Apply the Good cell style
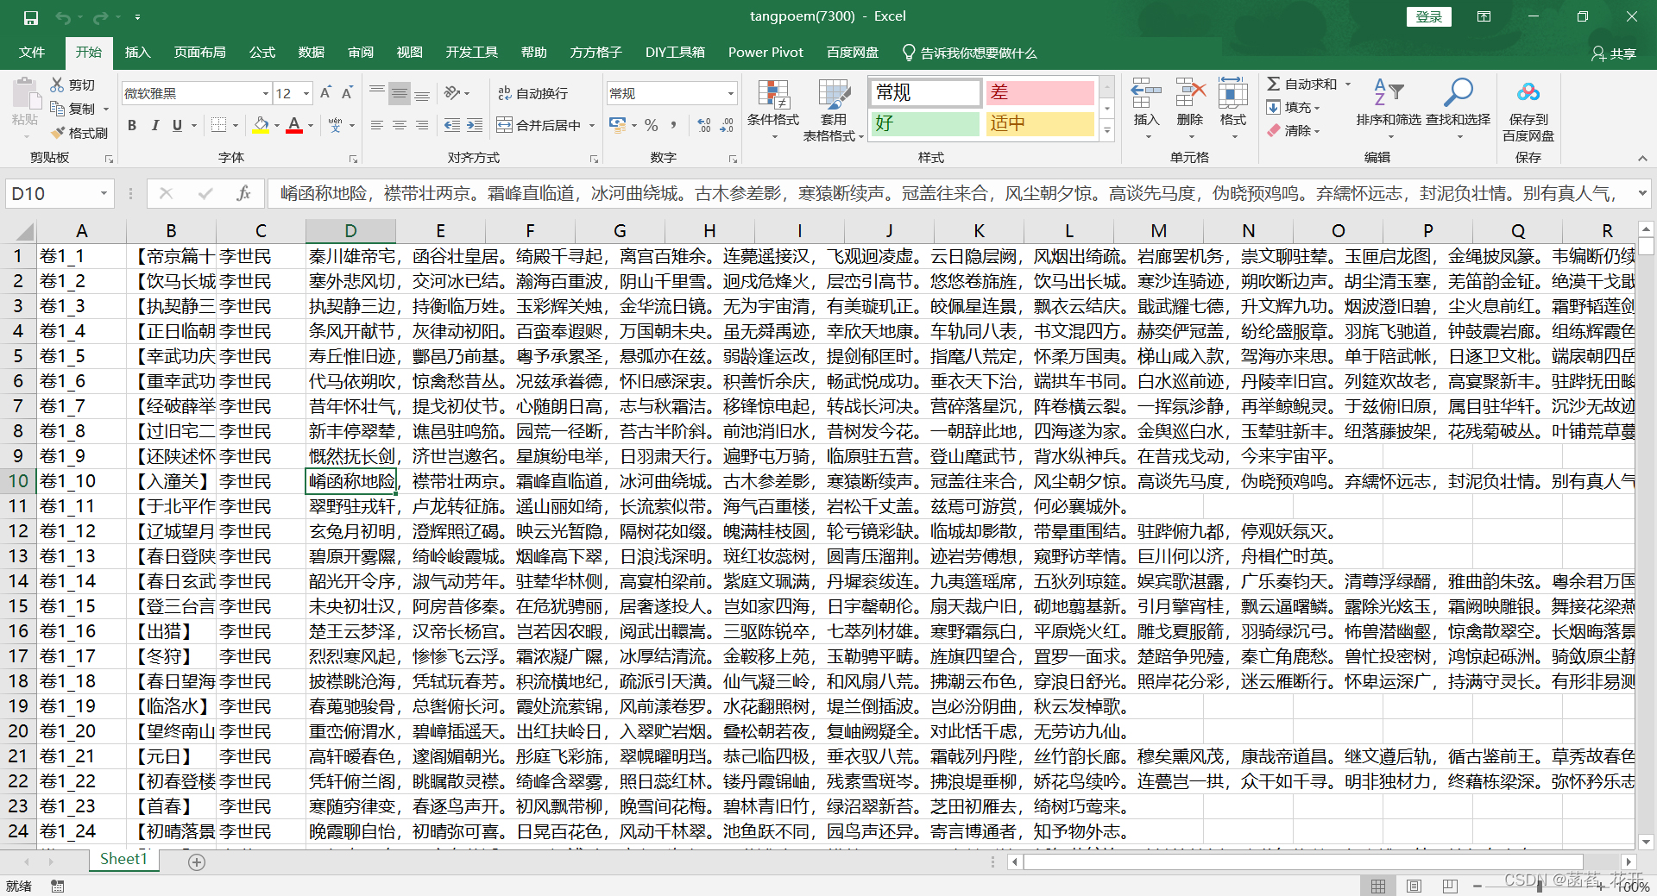This screenshot has width=1657, height=896. (924, 123)
